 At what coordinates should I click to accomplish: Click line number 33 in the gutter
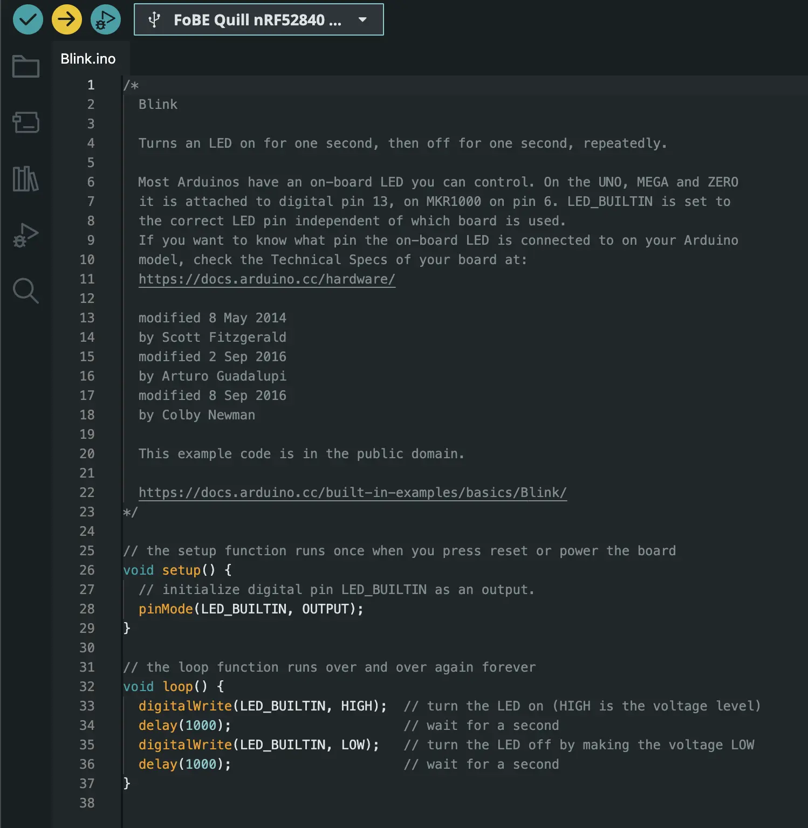tap(87, 706)
